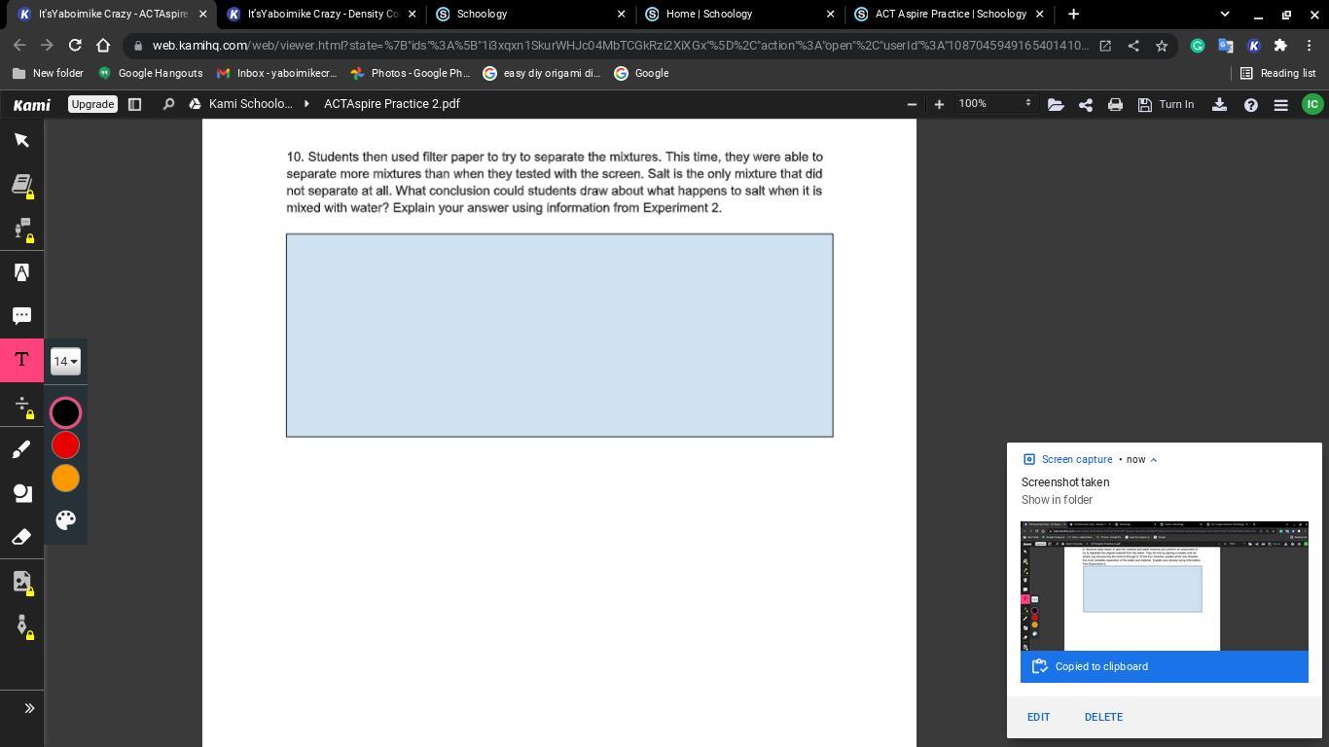Select the Text Box tool
This screenshot has width=1329, height=747.
pos(22,360)
